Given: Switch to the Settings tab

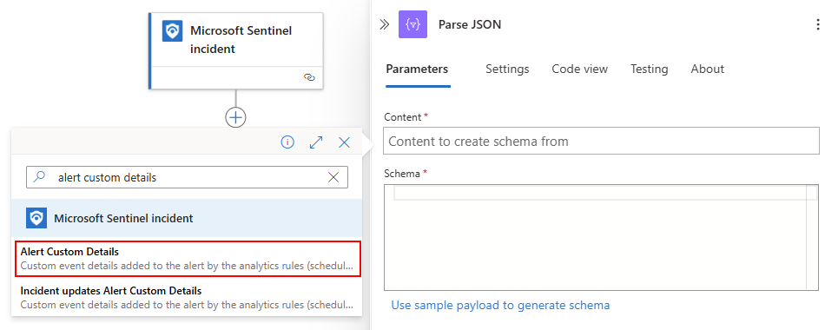Looking at the screenshot, I should [507, 69].
